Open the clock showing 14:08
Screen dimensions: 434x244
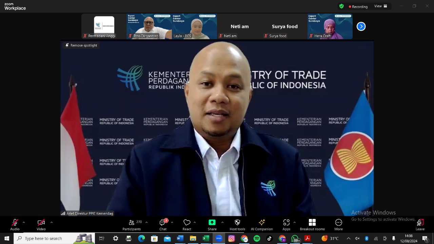(409, 239)
